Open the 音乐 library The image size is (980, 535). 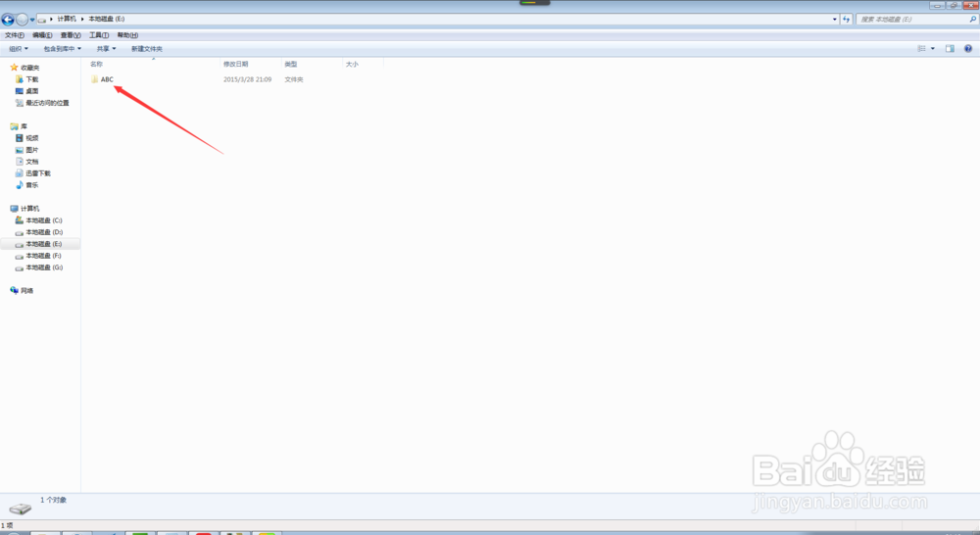pyautogui.click(x=26, y=185)
